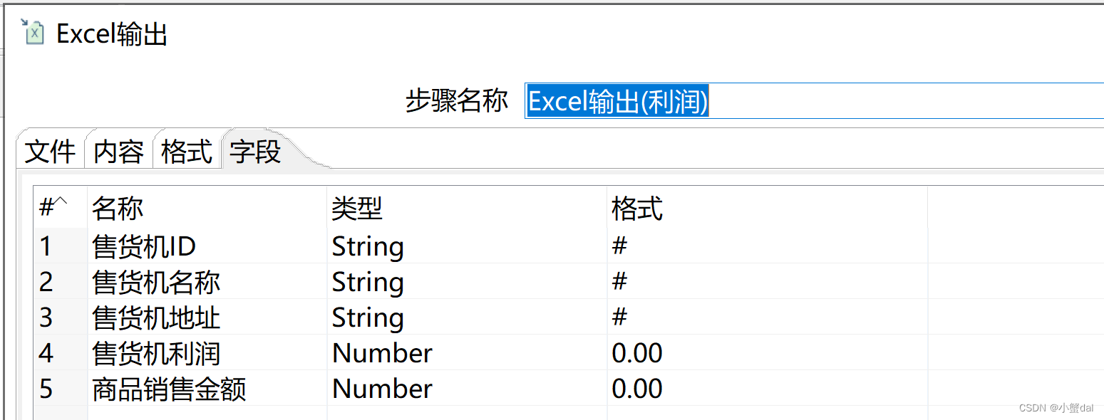
Task: Click the # format of 售货机名称
Action: tap(767, 282)
